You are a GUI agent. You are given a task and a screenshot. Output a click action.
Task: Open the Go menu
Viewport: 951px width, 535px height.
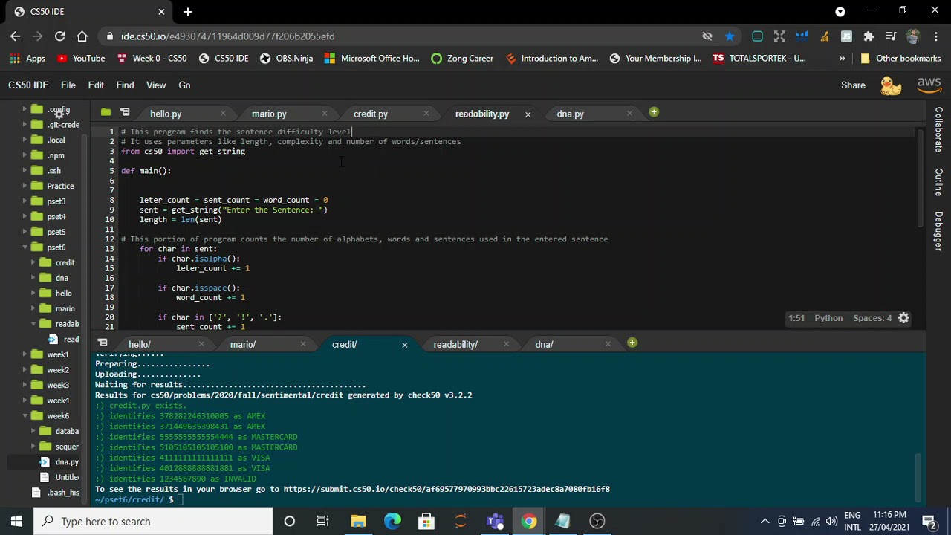tap(184, 85)
